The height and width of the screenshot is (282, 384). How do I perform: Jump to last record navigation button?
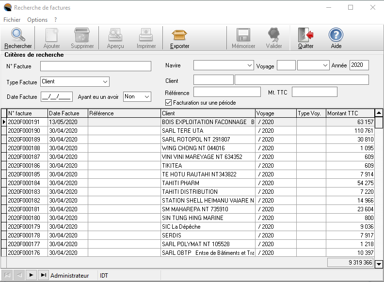(x=44, y=275)
